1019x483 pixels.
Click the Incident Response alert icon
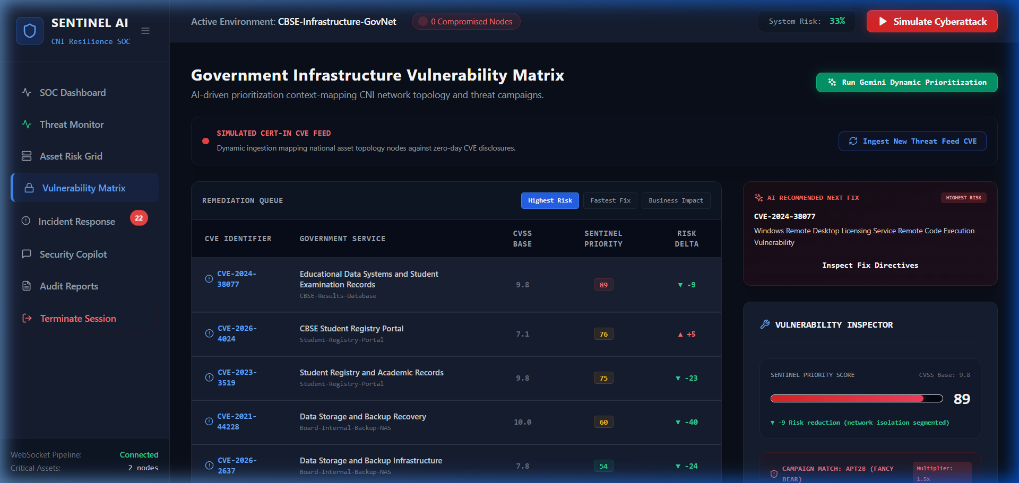[x=25, y=221]
